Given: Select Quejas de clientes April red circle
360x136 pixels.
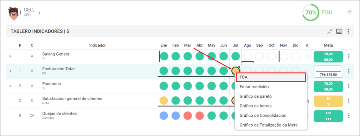Looking at the screenshot, I should pos(200,115).
